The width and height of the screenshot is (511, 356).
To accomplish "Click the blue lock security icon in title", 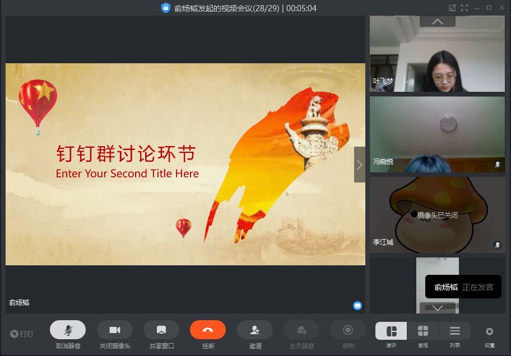I will click(165, 7).
